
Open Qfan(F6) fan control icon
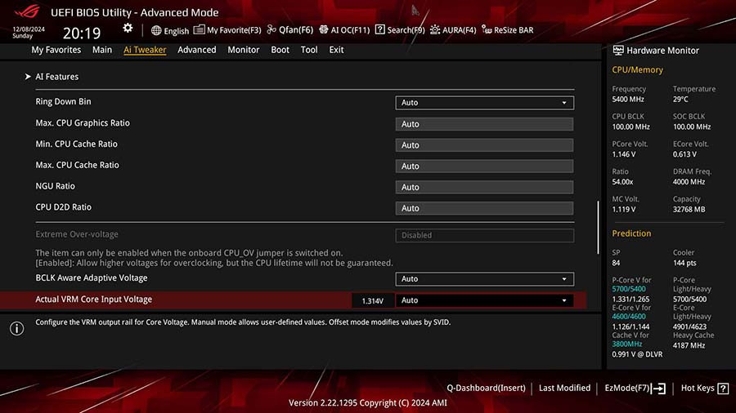[x=272, y=30]
